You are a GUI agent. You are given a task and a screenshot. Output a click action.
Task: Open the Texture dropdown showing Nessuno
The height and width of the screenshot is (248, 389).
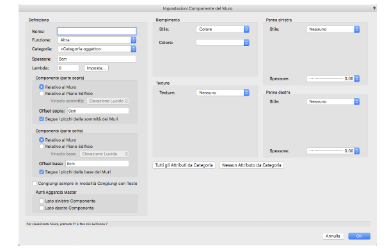[x=223, y=92]
